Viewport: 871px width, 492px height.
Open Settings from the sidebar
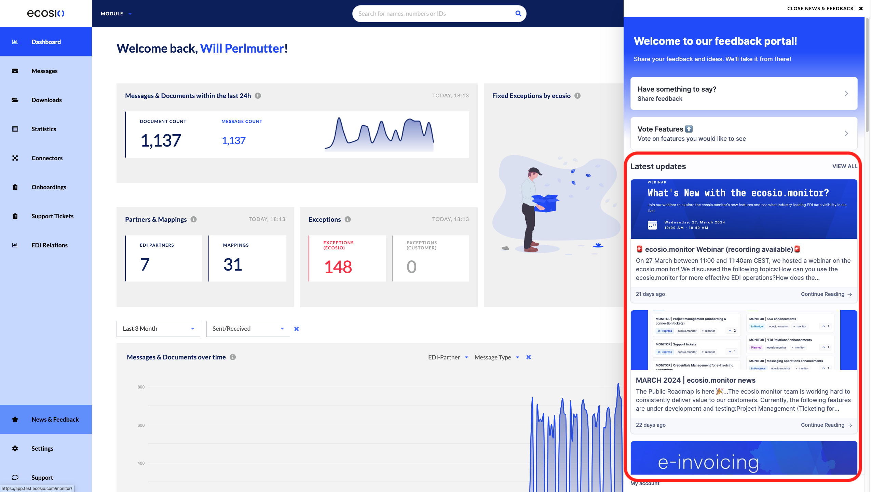46,448
